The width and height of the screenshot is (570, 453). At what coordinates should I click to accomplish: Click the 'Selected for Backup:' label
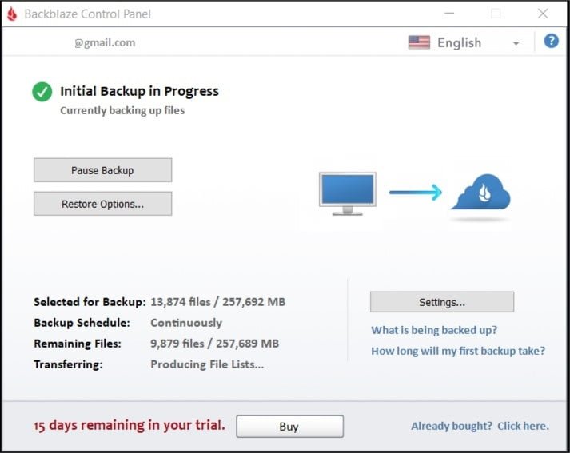90,302
